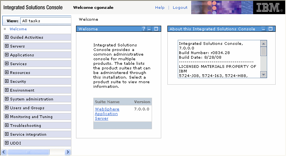Select the Applications menu label
286x156 pixels.
pyautogui.click(x=22, y=55)
